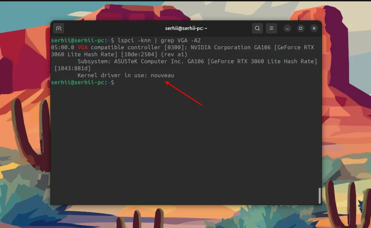Minimize the terminal window

point(287,28)
